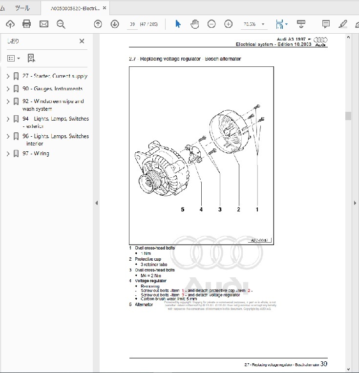Open fit page options arrow
Image resolution: width=359 pixels, height=373 pixels.
click(286, 24)
